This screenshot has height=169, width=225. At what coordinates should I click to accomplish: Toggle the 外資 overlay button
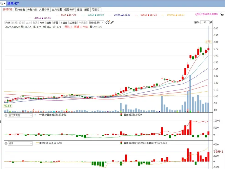(x=15, y=22)
